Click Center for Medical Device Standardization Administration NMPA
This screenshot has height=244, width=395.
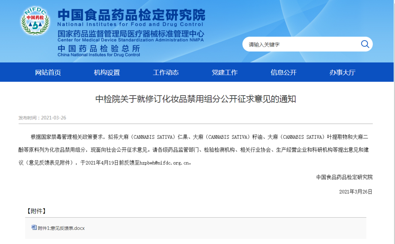[x=131, y=40]
